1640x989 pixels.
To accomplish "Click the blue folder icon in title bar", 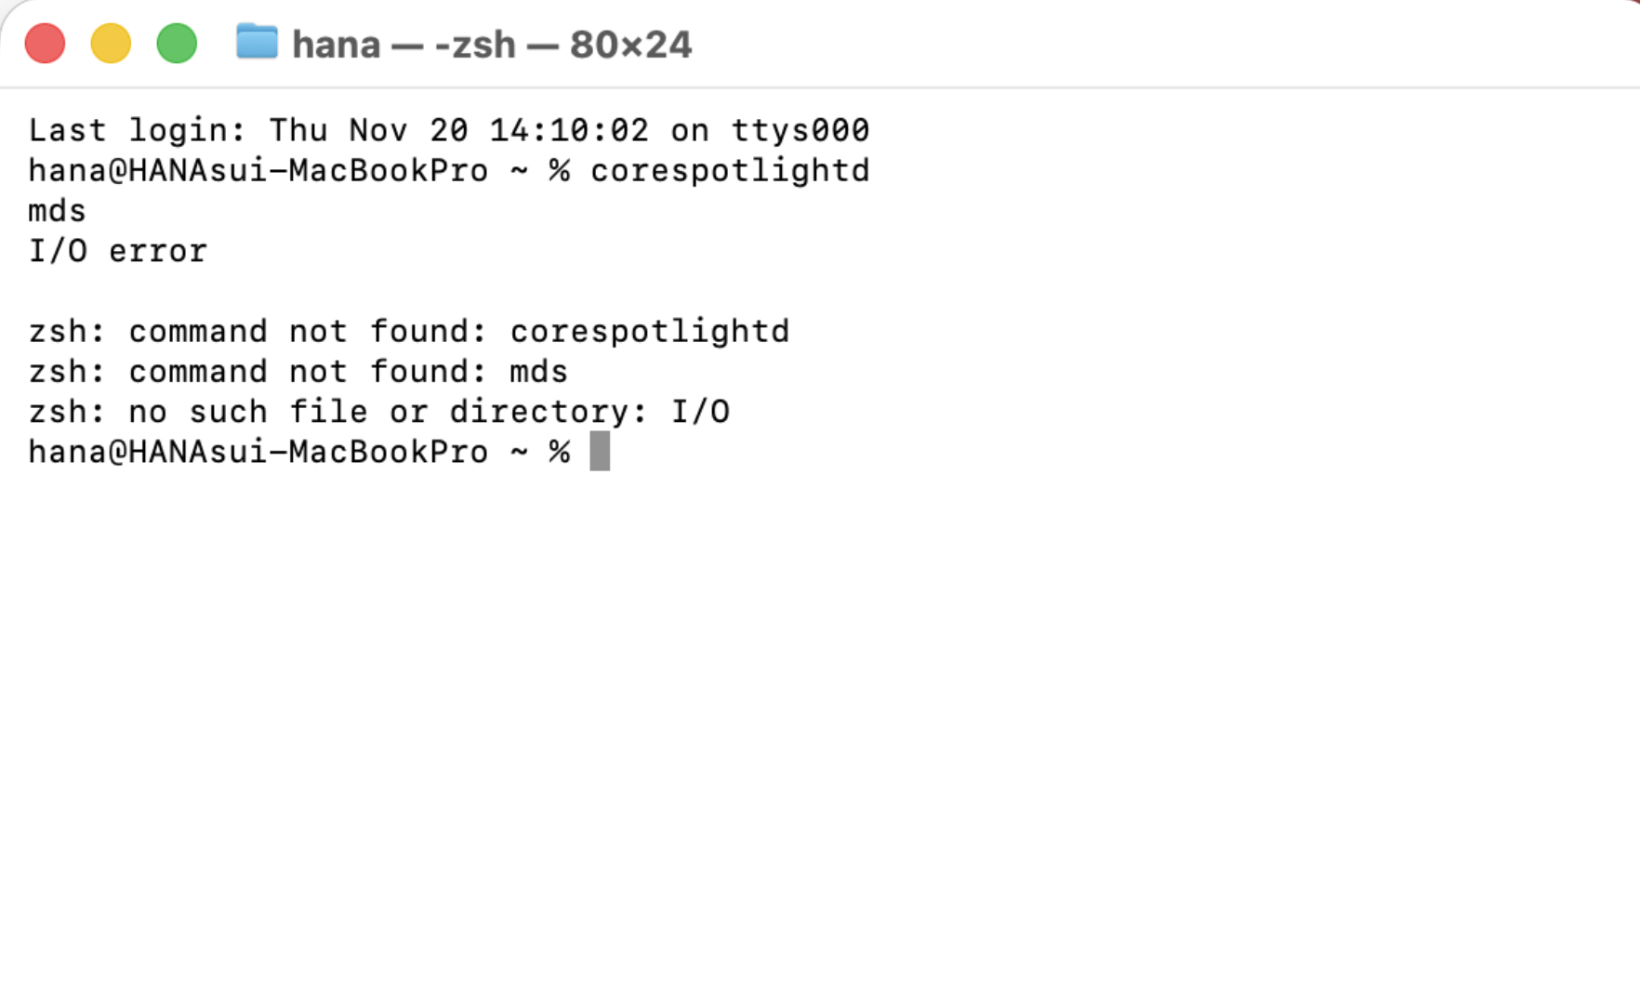I will click(x=257, y=43).
